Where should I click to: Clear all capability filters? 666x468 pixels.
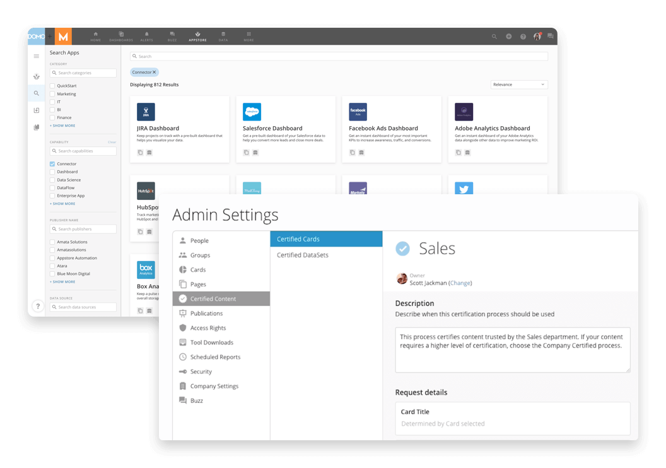(x=112, y=142)
